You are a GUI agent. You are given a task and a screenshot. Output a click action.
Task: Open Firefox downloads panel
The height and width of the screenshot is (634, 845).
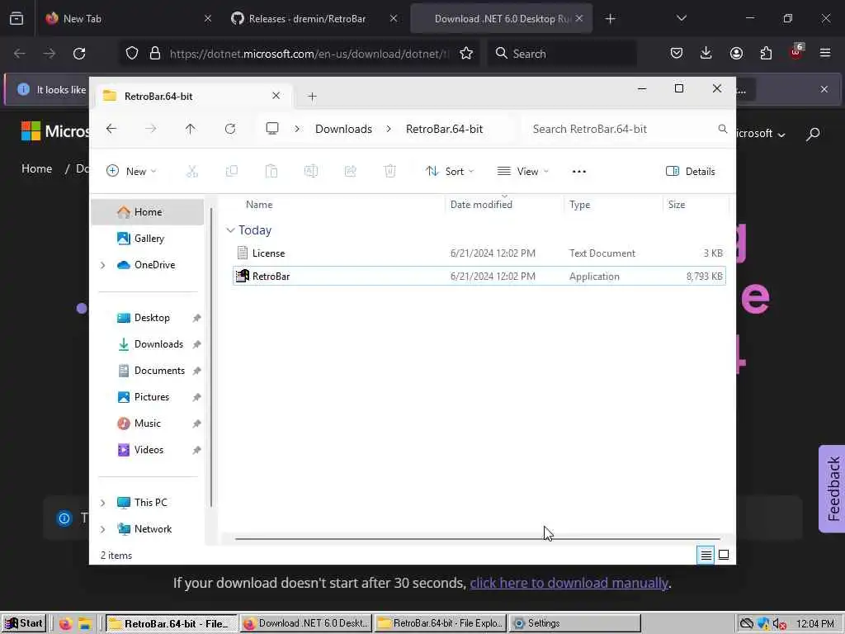click(706, 53)
